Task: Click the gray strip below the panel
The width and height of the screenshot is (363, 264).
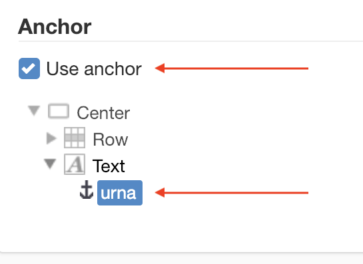Action: pyautogui.click(x=181, y=259)
